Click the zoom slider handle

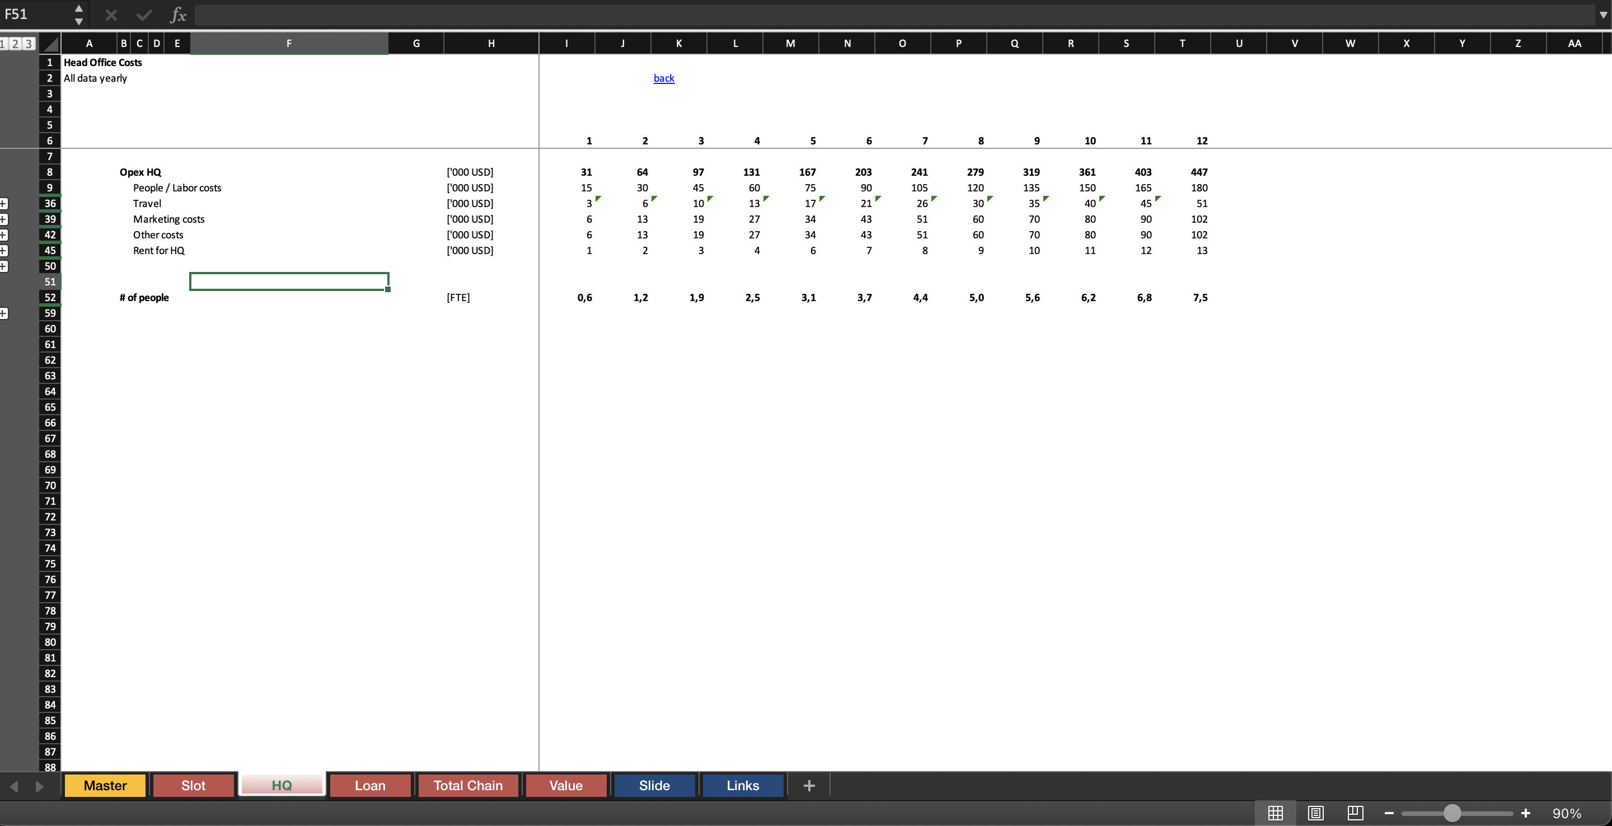pyautogui.click(x=1452, y=813)
